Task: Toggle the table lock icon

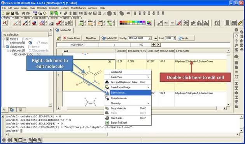Action: (x=59, y=38)
